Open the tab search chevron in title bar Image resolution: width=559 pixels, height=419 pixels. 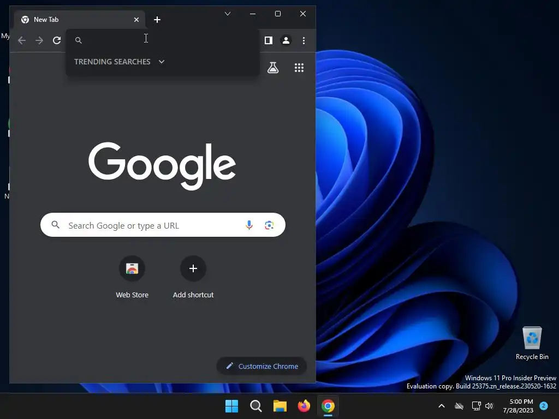point(228,14)
